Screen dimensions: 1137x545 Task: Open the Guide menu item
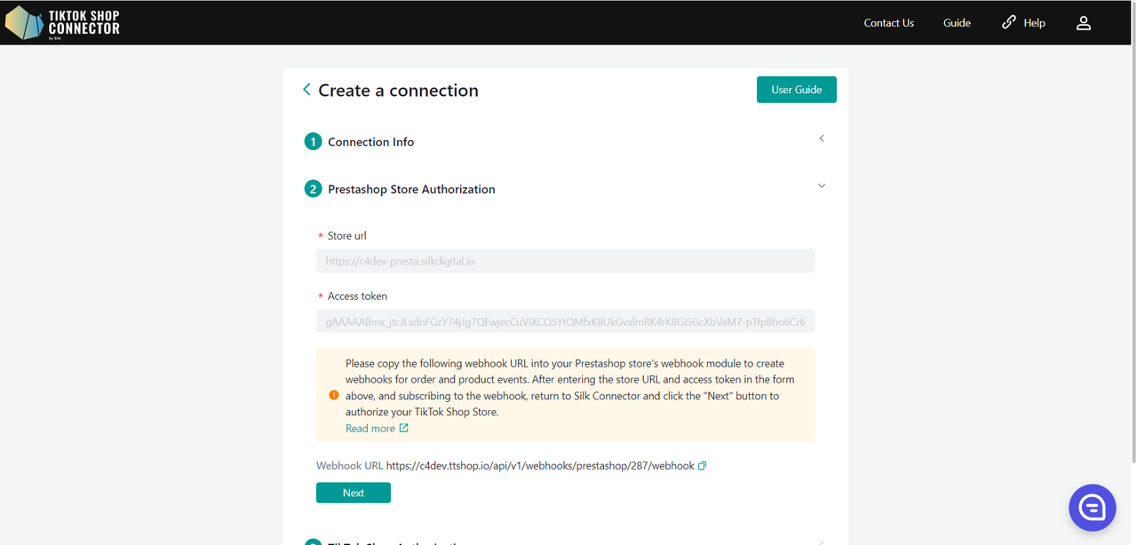[x=957, y=23]
